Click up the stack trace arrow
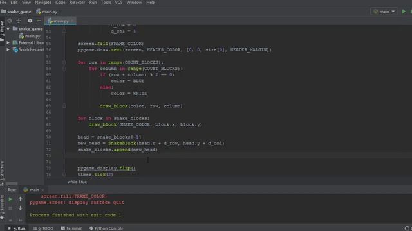The height and width of the screenshot is (231, 412). click(20, 200)
